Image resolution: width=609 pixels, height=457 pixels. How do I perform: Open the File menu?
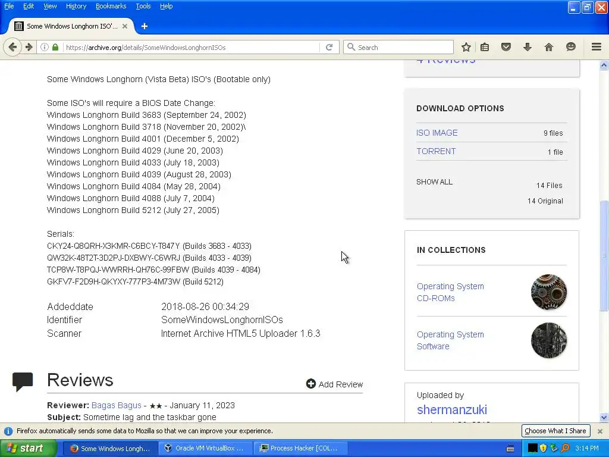pos(9,6)
